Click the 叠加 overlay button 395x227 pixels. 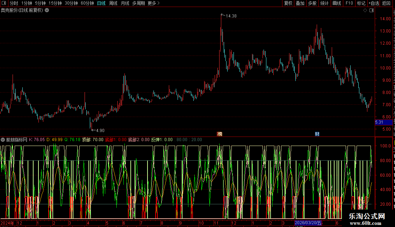(x=300, y=3)
